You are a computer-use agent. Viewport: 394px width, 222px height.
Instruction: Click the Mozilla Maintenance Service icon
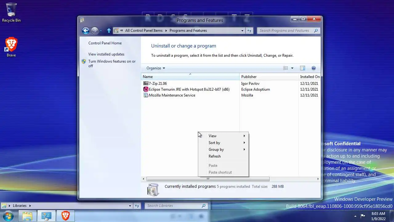(146, 95)
